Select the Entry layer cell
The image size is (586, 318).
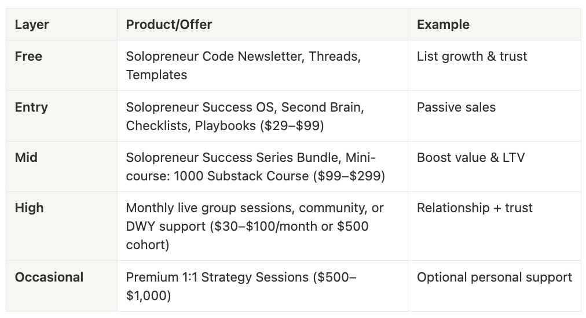(61, 116)
